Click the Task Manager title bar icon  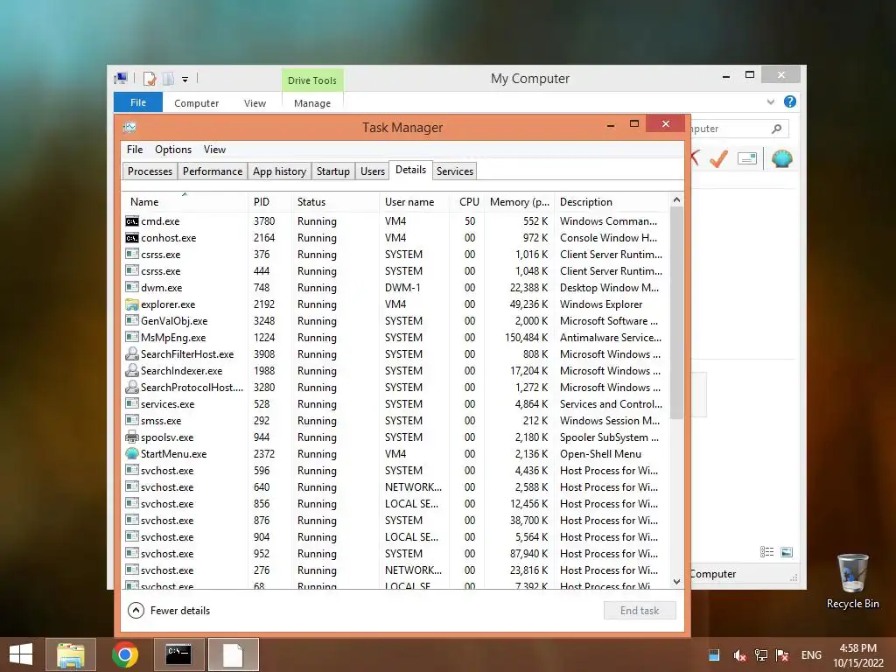129,127
